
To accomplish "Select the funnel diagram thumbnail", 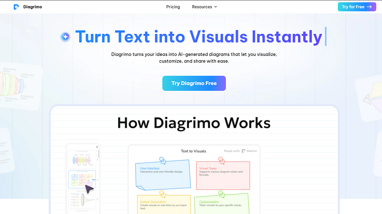I will pyautogui.click(x=82, y=199).
